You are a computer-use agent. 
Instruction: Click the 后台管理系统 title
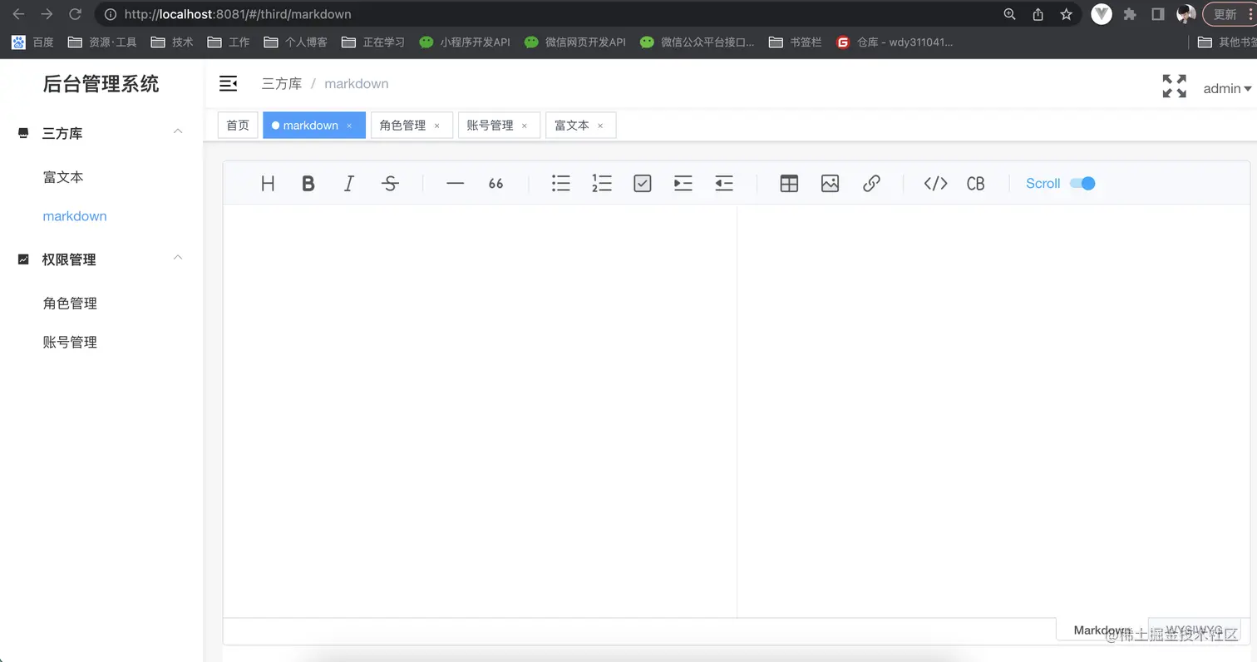click(x=101, y=83)
